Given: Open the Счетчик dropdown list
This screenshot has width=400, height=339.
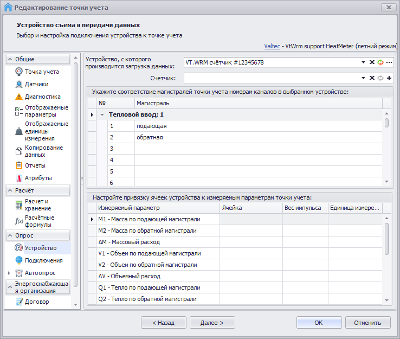Looking at the screenshot, I should 364,78.
